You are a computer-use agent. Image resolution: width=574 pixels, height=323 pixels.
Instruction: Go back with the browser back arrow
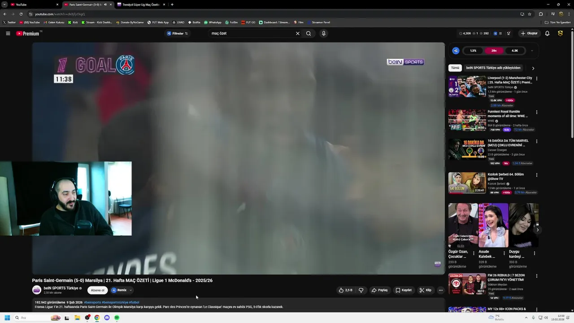click(4, 14)
